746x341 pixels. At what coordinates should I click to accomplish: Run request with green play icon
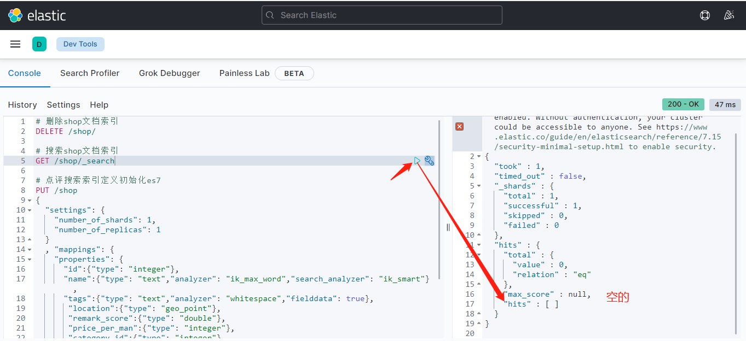coord(418,161)
